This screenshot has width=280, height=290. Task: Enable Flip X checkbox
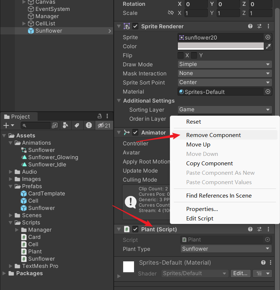[180, 55]
